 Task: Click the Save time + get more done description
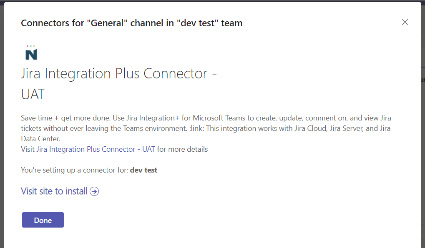click(x=206, y=128)
